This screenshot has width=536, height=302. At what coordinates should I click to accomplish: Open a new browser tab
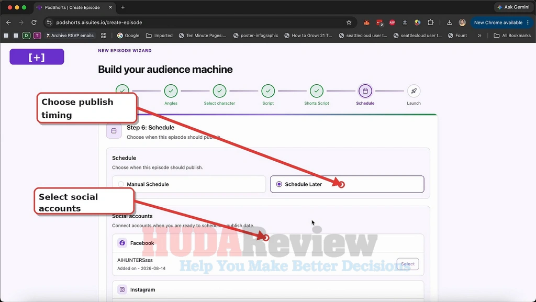122,7
